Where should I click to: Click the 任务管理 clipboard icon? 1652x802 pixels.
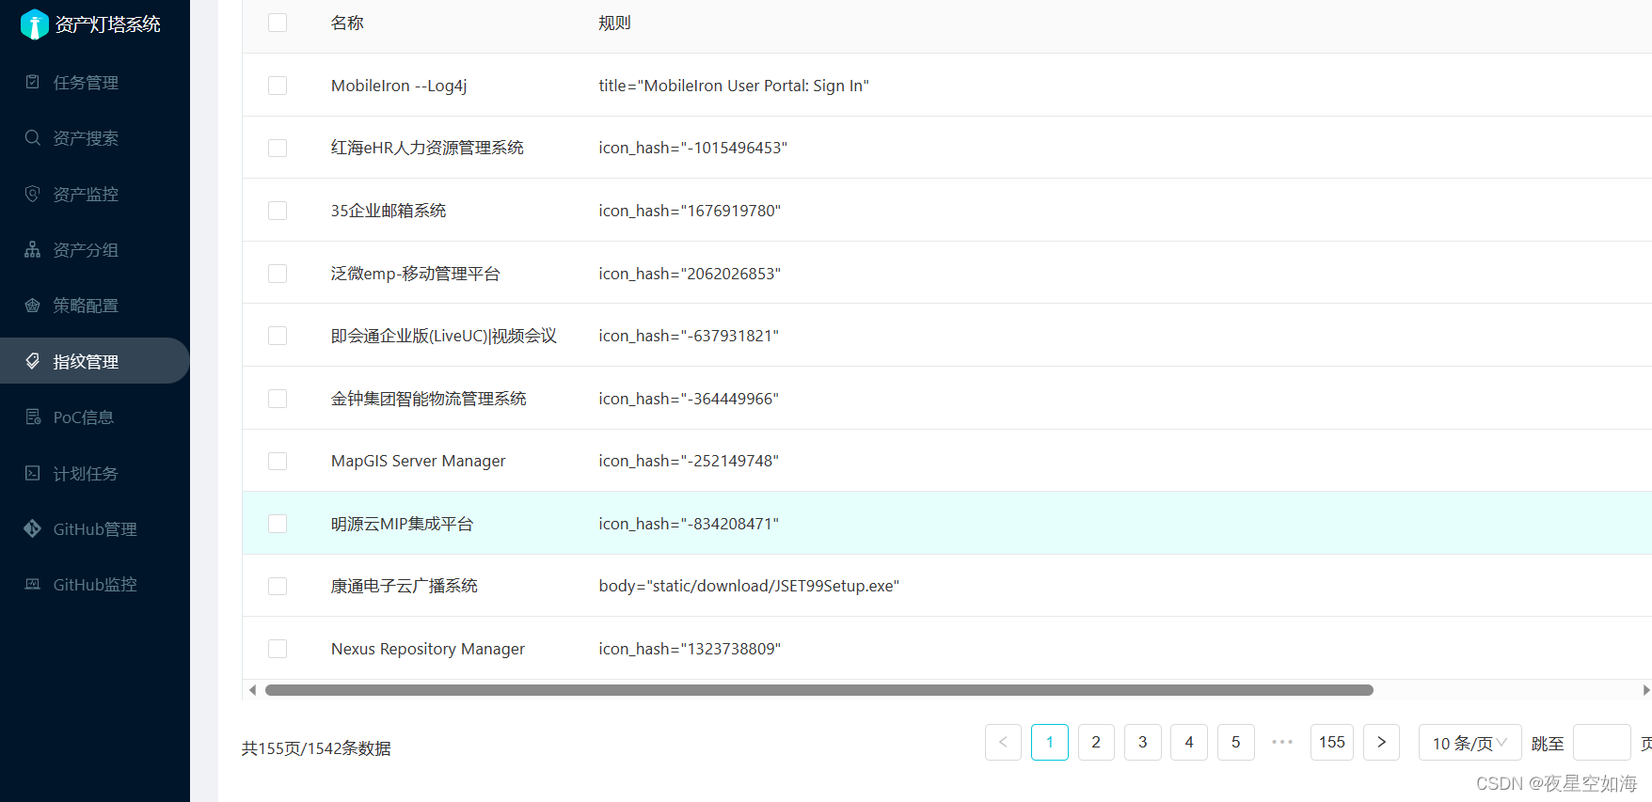coord(33,82)
